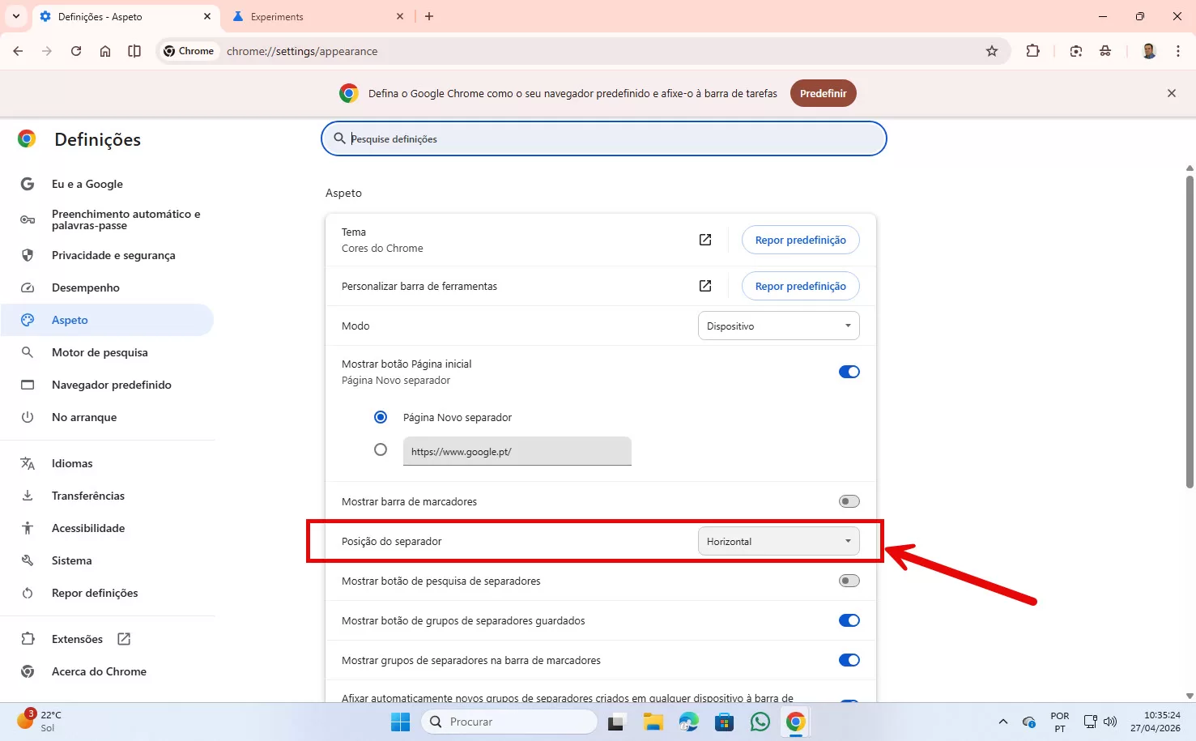Click the Predefinir button in the banner
1196x741 pixels.
point(823,93)
